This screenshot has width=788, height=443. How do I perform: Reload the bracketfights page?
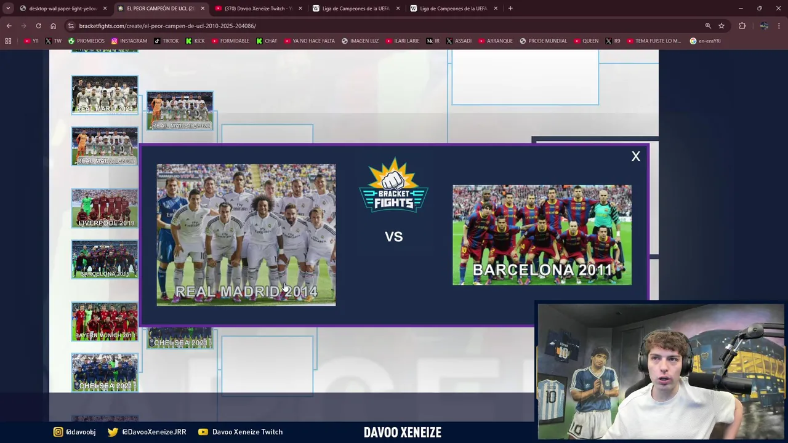pyautogui.click(x=38, y=26)
